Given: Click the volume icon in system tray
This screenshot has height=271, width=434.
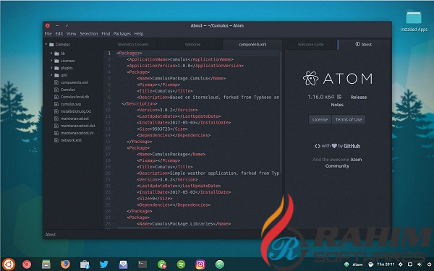Looking at the screenshot, I should pos(420,264).
